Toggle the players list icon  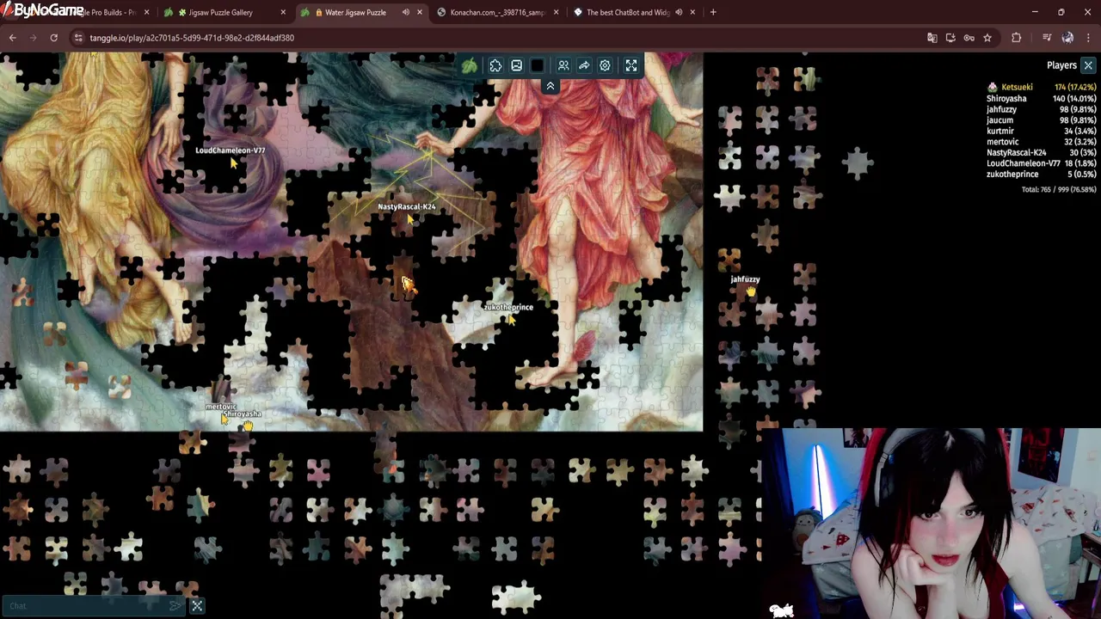(563, 65)
